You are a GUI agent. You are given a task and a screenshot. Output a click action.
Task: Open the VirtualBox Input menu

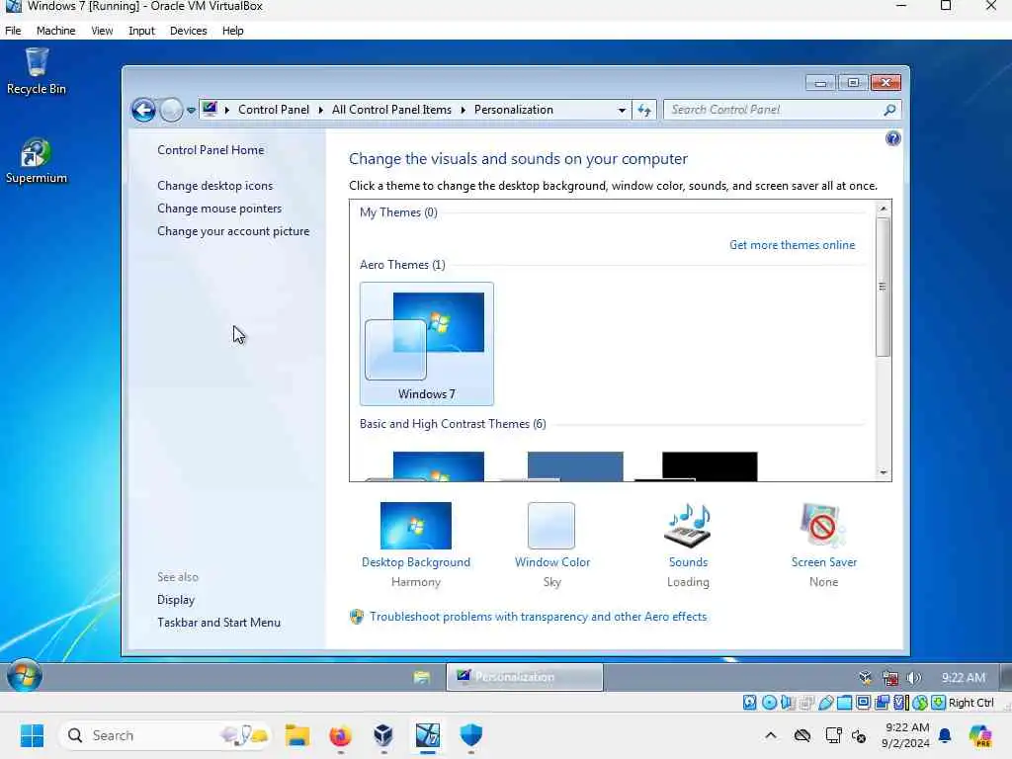tap(141, 31)
